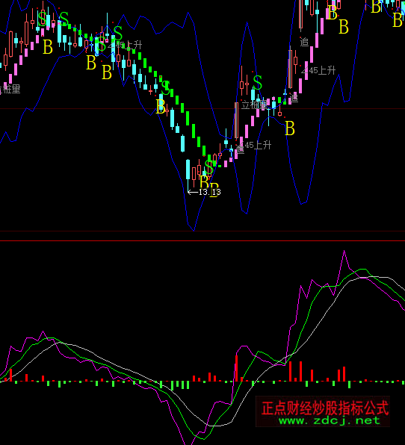Click the red Chinese watermark title text

[324, 408]
